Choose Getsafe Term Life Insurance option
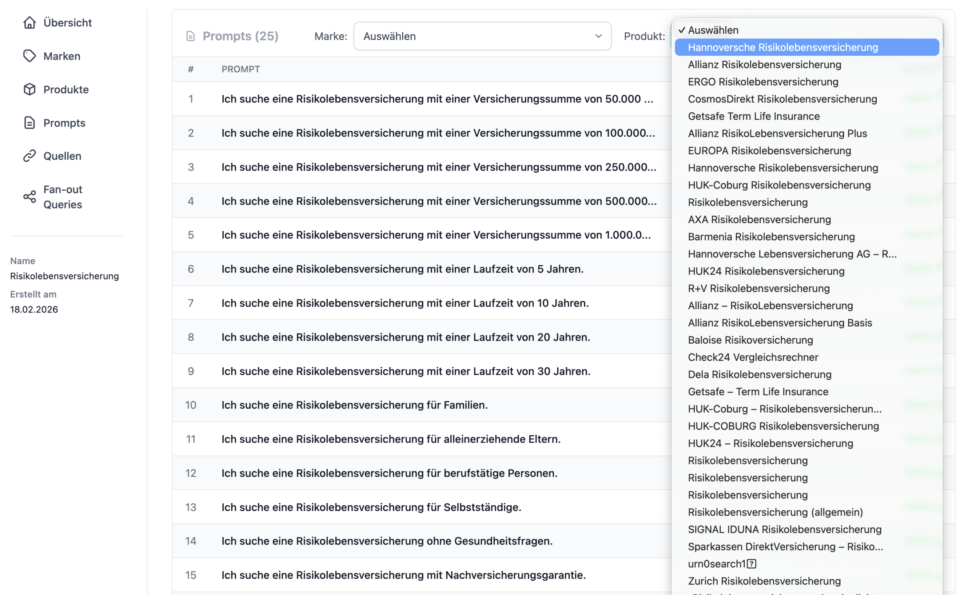The width and height of the screenshot is (980, 595). pyautogui.click(x=753, y=116)
